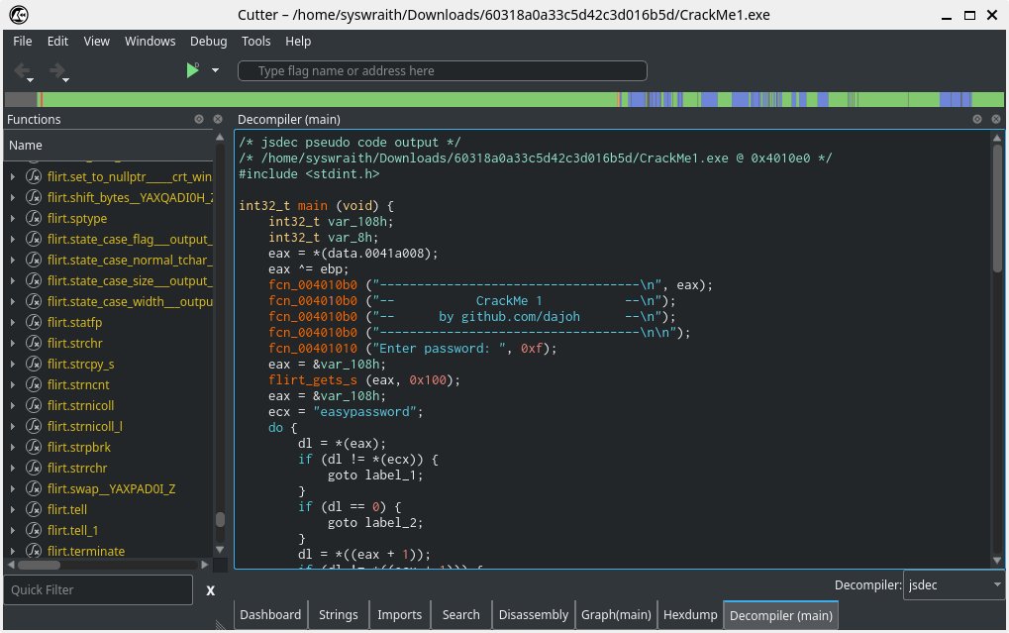Screen dimensions: 1009x633
Task: Click the Name column header in Functions
Action: (x=108, y=146)
